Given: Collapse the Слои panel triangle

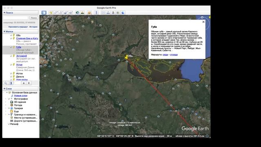Looking at the screenshot, I should point(4,89).
